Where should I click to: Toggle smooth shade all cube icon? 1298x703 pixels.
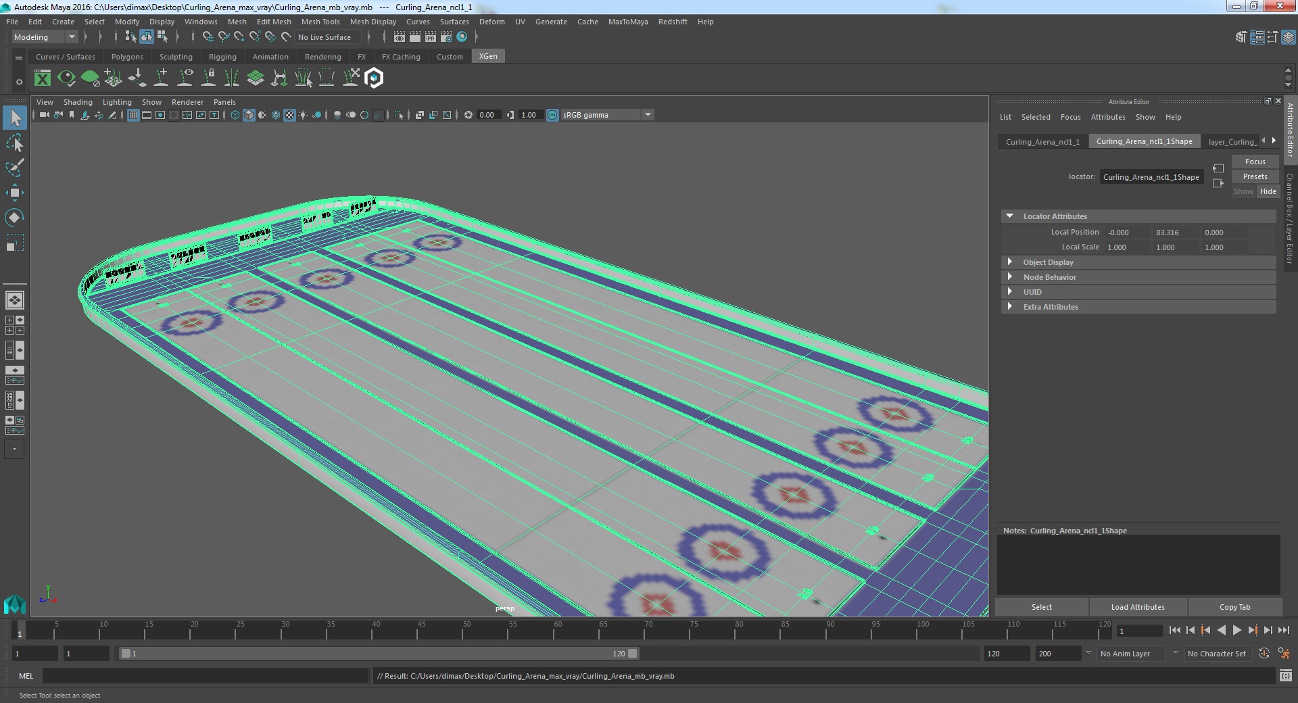pyautogui.click(x=249, y=115)
